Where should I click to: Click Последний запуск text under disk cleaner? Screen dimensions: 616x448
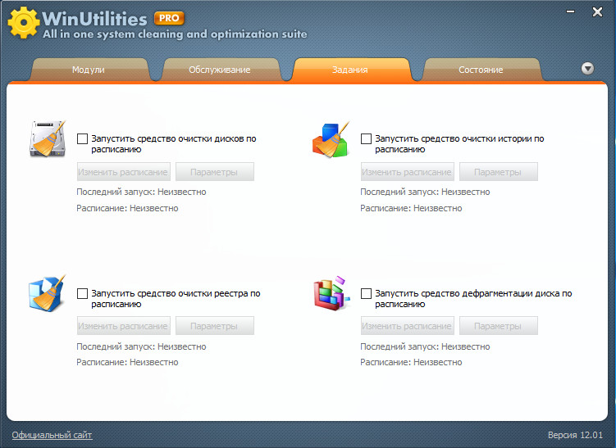[x=141, y=192]
